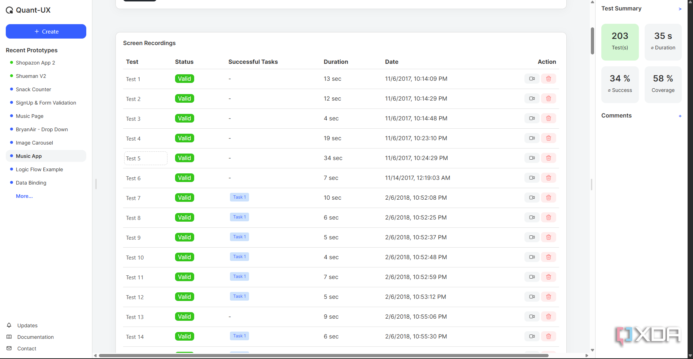
Task: Click the vertical page scrollbar thumb
Action: coord(592,41)
